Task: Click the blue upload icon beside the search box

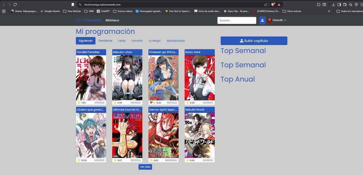Action: click(x=262, y=20)
